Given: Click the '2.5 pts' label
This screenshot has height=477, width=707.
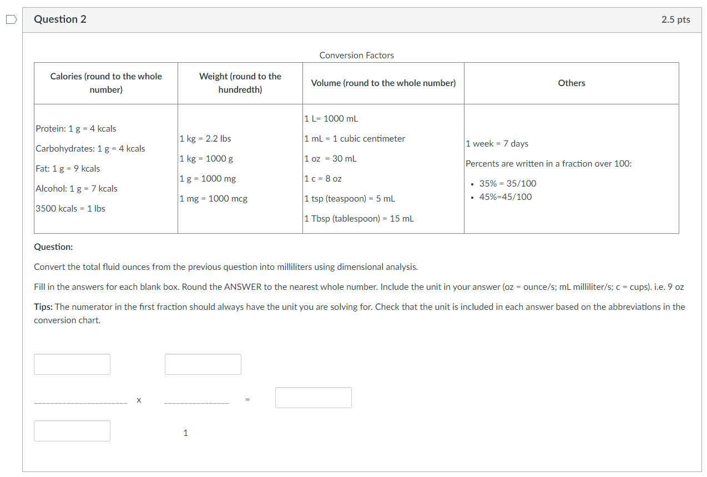Looking at the screenshot, I should tap(675, 19).
